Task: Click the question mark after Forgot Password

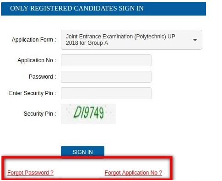Action: pos(52,173)
